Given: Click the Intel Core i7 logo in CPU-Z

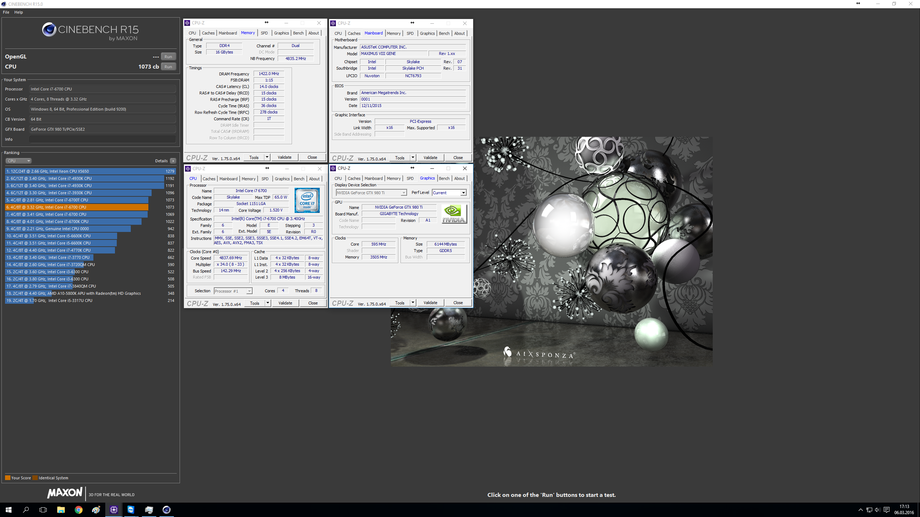Looking at the screenshot, I should (x=307, y=200).
